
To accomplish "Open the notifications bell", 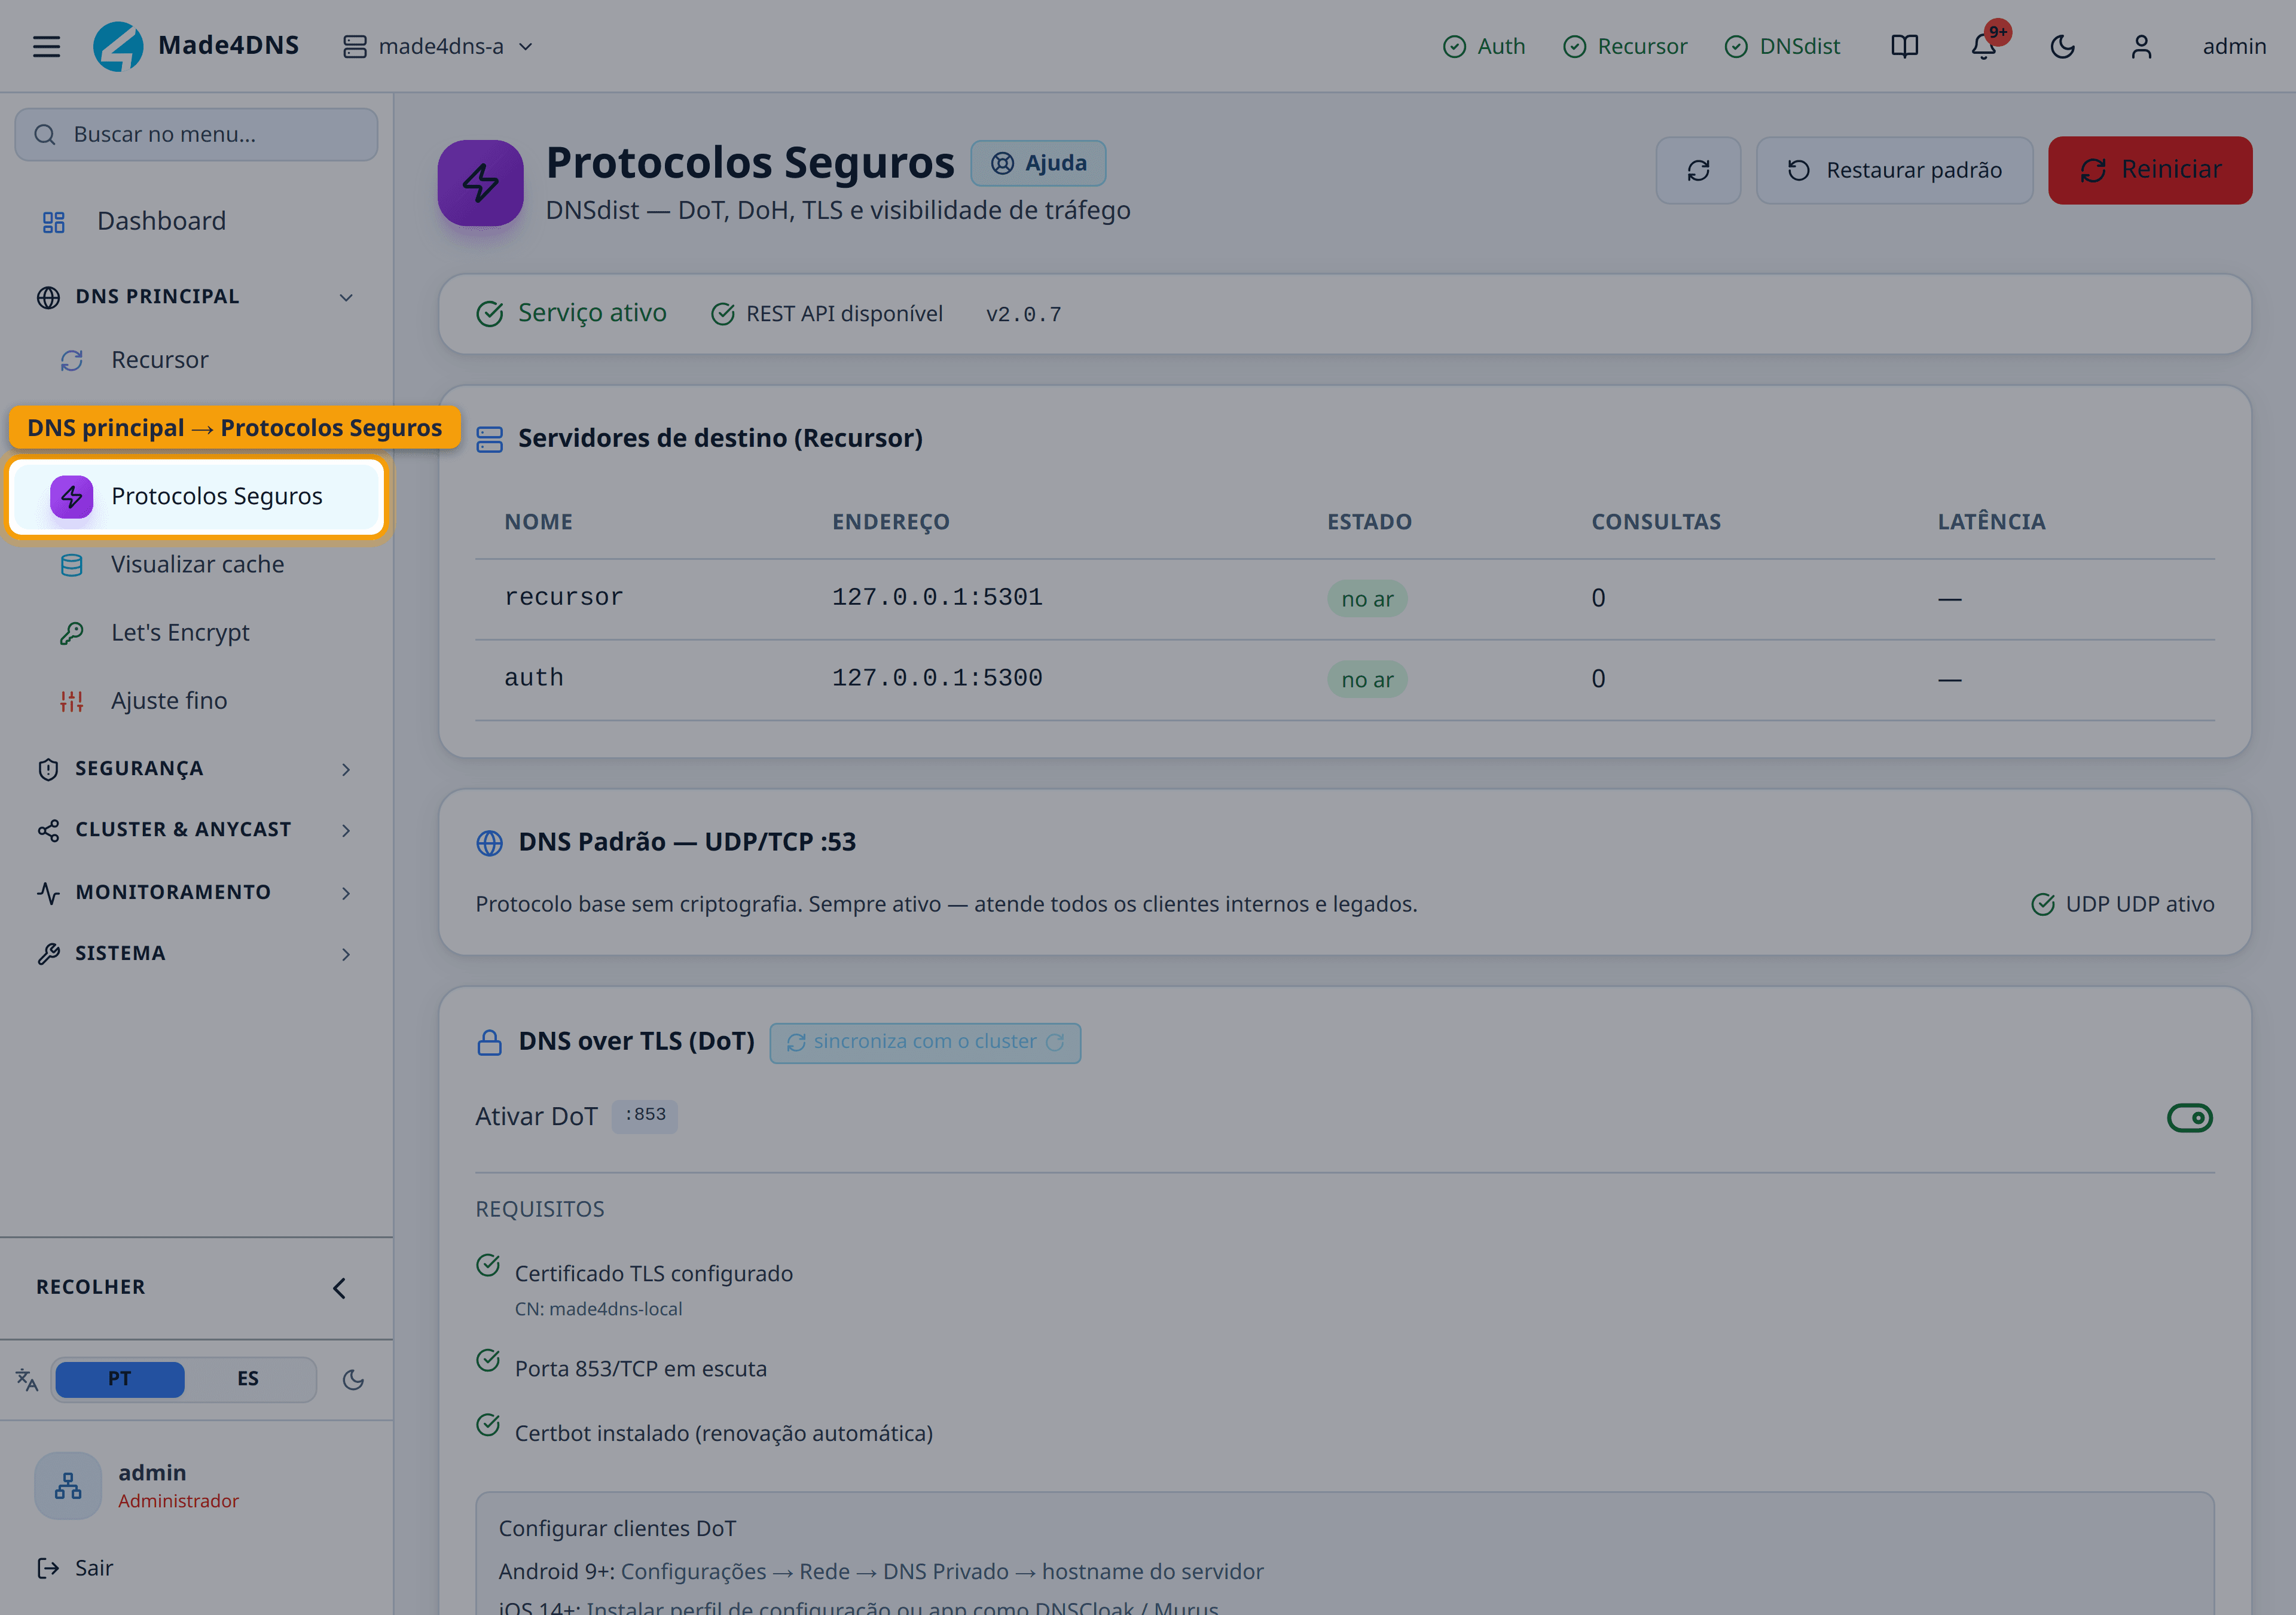I will coord(1983,46).
